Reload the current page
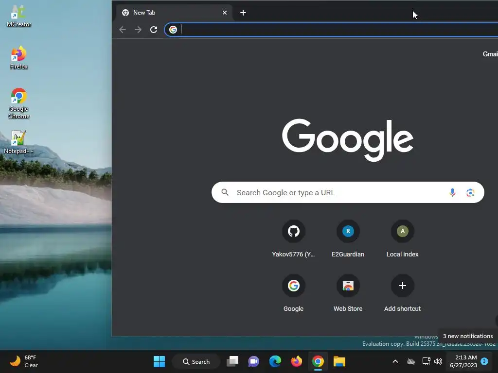 point(154,30)
